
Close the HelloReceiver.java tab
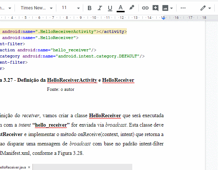click(29, 167)
